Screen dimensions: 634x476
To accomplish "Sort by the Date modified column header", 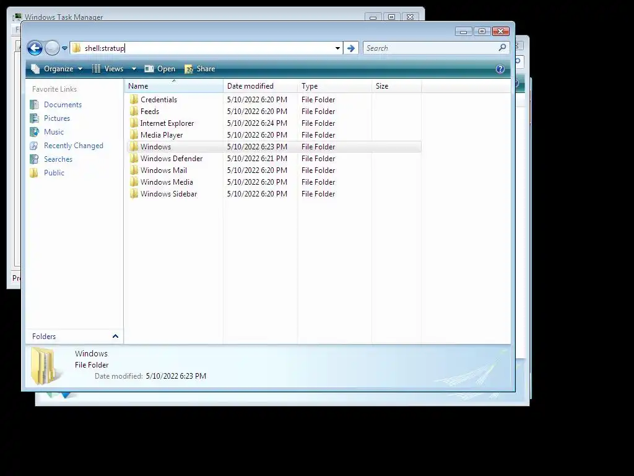I will [260, 86].
